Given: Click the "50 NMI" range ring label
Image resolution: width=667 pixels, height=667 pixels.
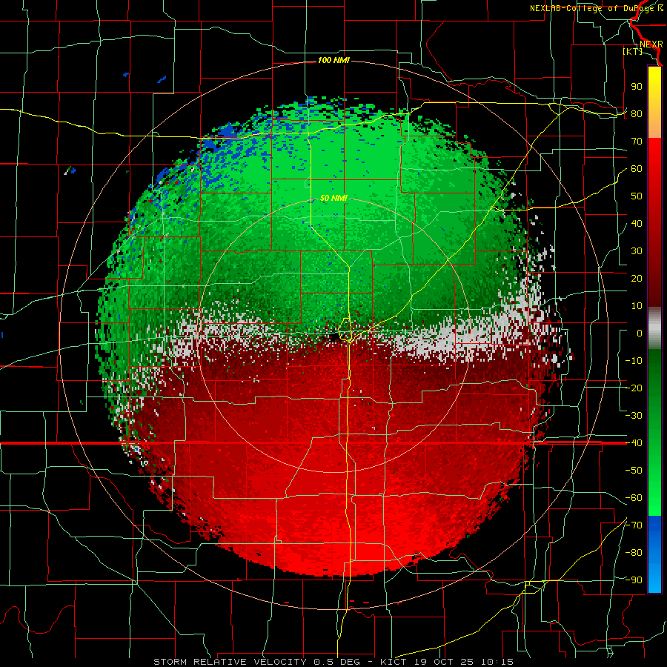Looking at the screenshot, I should pos(333,198).
